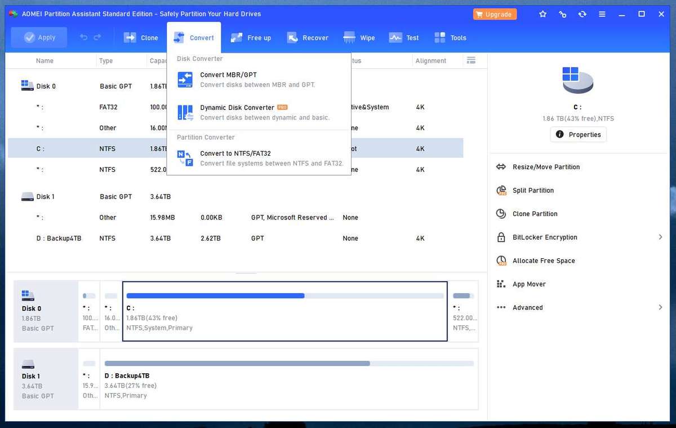The width and height of the screenshot is (676, 428).
Task: Click the Disk 0 block in disk map
Action: click(x=46, y=311)
